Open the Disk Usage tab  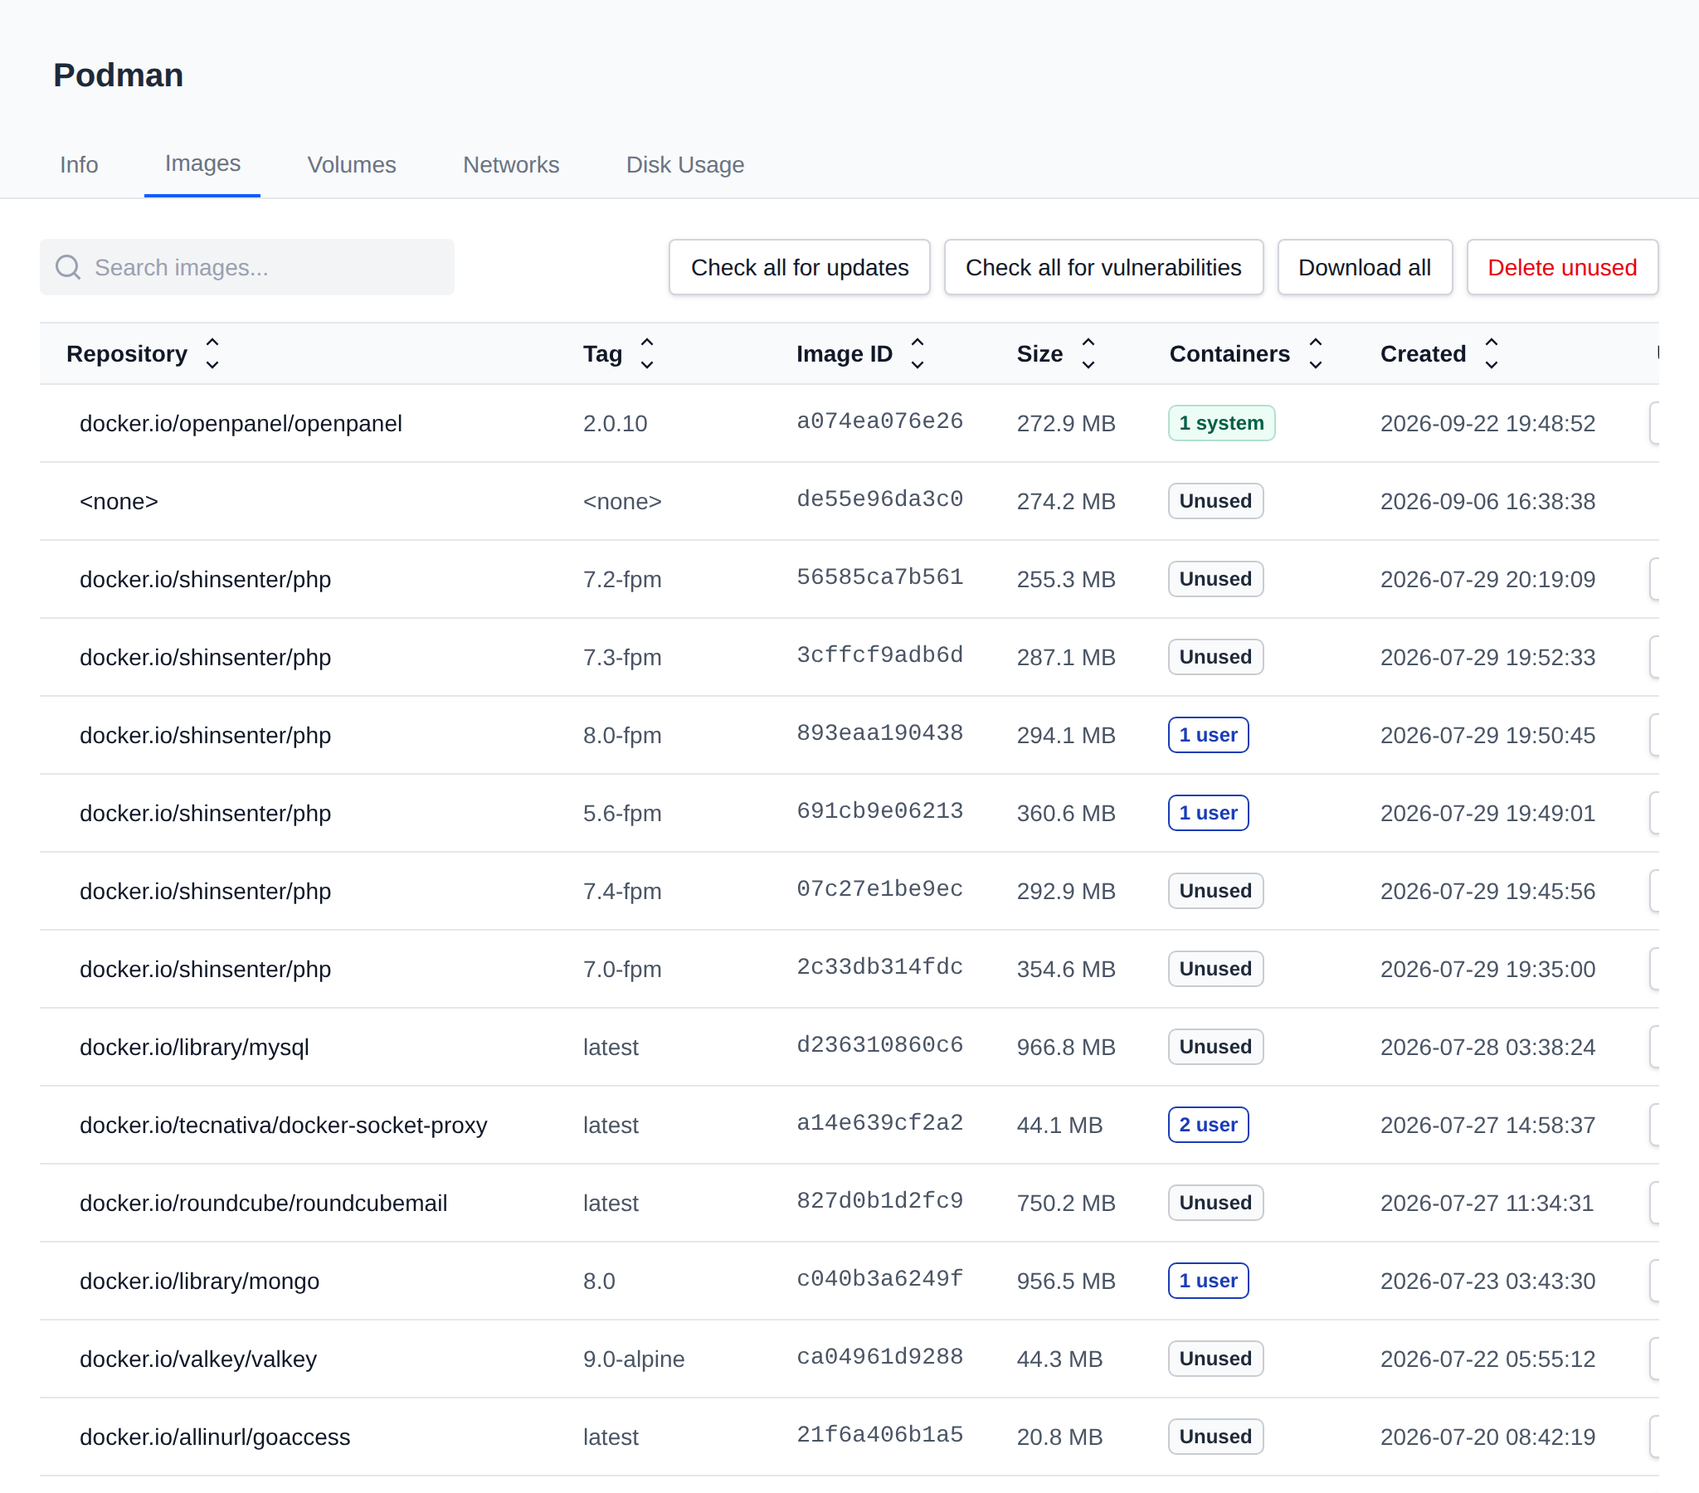[685, 164]
